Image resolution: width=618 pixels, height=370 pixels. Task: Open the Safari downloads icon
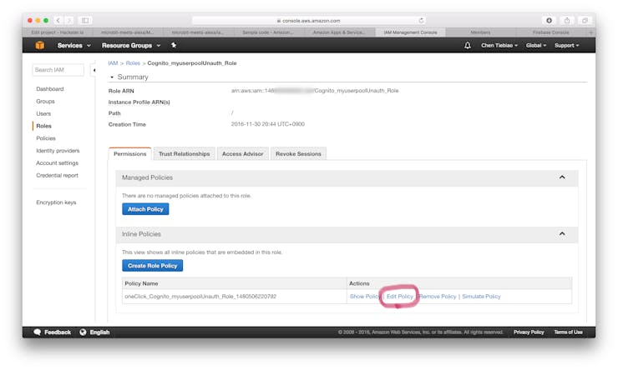(x=549, y=21)
